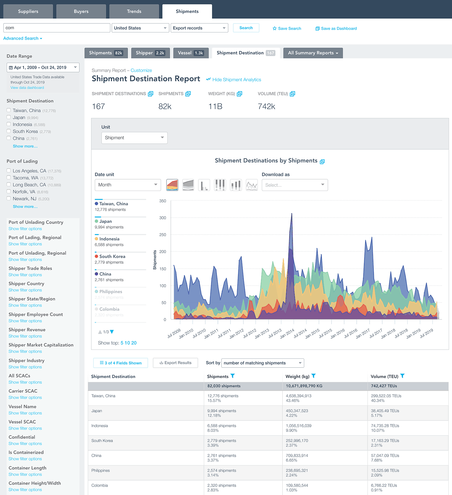Toggle the Japan series in chart legend
Viewport: 452px width, 495px height.
click(x=105, y=221)
